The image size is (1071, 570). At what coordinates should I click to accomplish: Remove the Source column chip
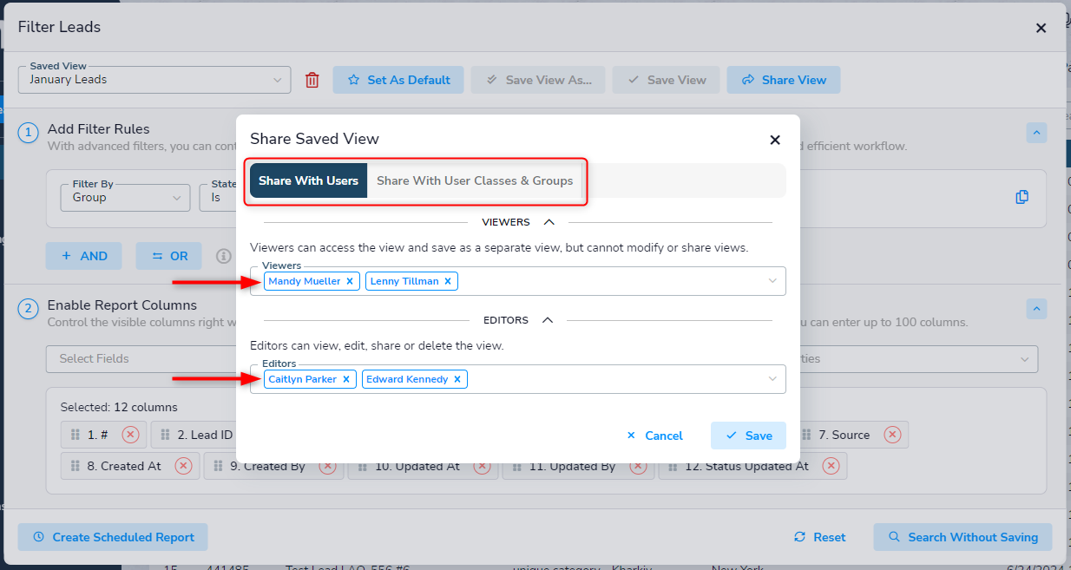click(892, 435)
